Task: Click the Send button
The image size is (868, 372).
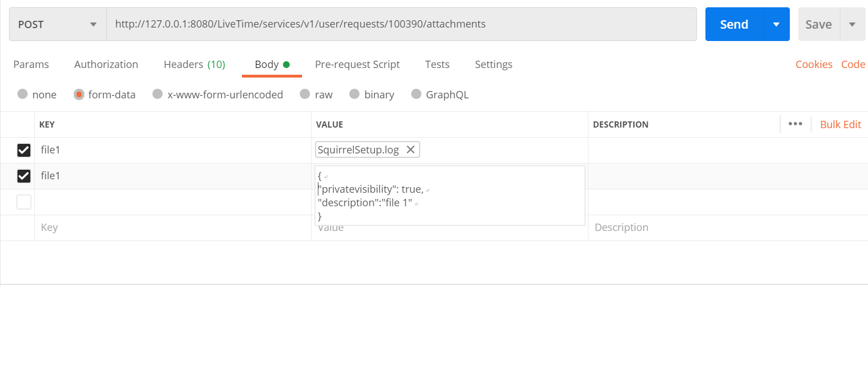Action: pyautogui.click(x=734, y=24)
